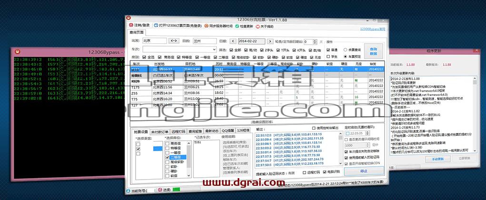Click the 注销/登录 toolbar icon
The image size is (486, 200).
pyautogui.click(x=131, y=26)
